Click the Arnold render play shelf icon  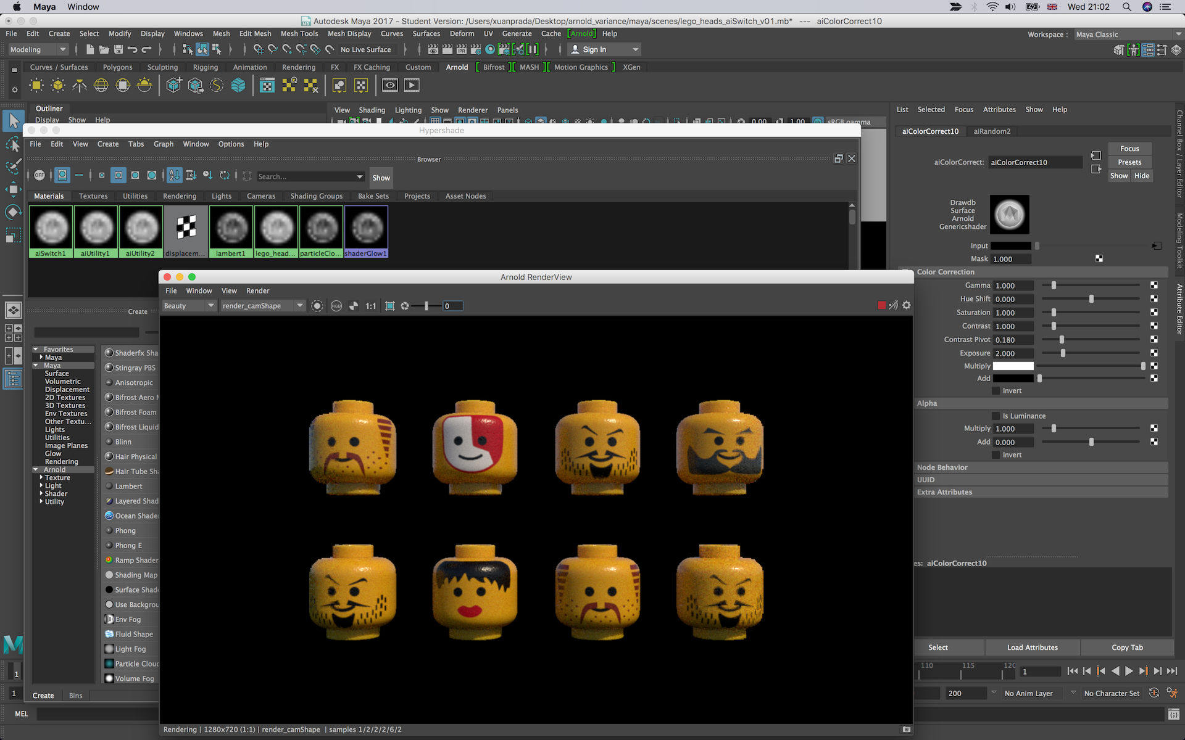click(412, 86)
